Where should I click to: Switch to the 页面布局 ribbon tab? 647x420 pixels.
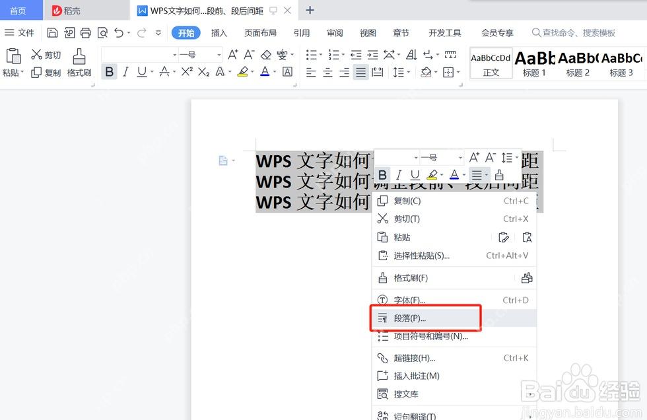pyautogui.click(x=260, y=32)
